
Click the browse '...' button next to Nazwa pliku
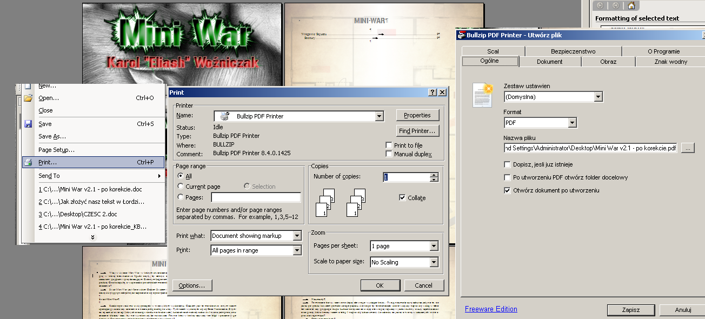point(687,148)
